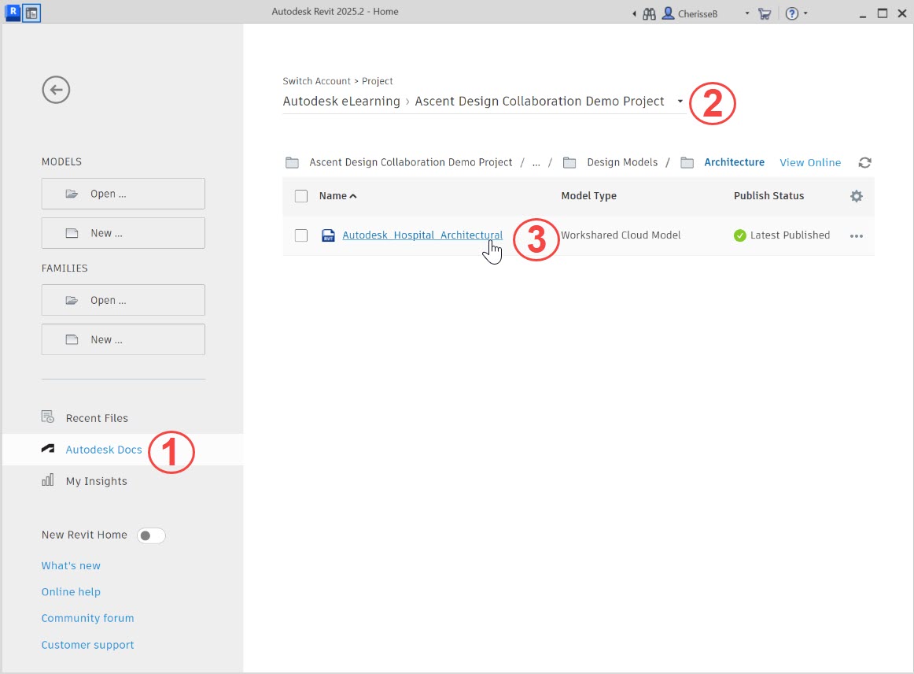
Task: Click Ascent Design Collaboration Demo Project folder breadcrumb
Action: coord(411,162)
